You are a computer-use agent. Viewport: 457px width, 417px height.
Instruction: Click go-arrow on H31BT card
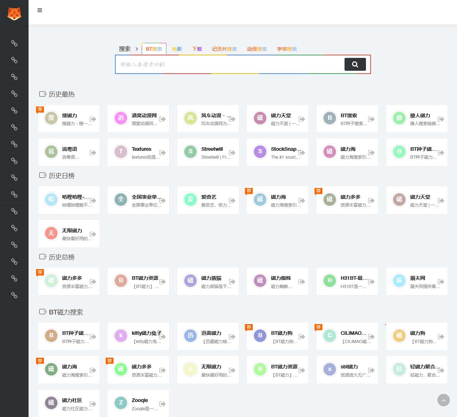pyautogui.click(x=371, y=282)
